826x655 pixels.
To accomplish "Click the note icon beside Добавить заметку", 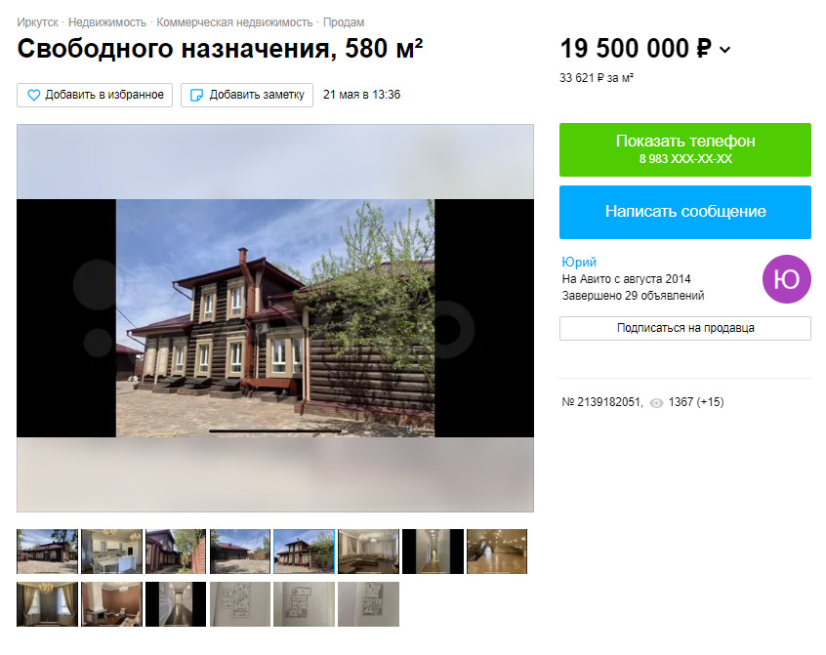I will point(196,96).
